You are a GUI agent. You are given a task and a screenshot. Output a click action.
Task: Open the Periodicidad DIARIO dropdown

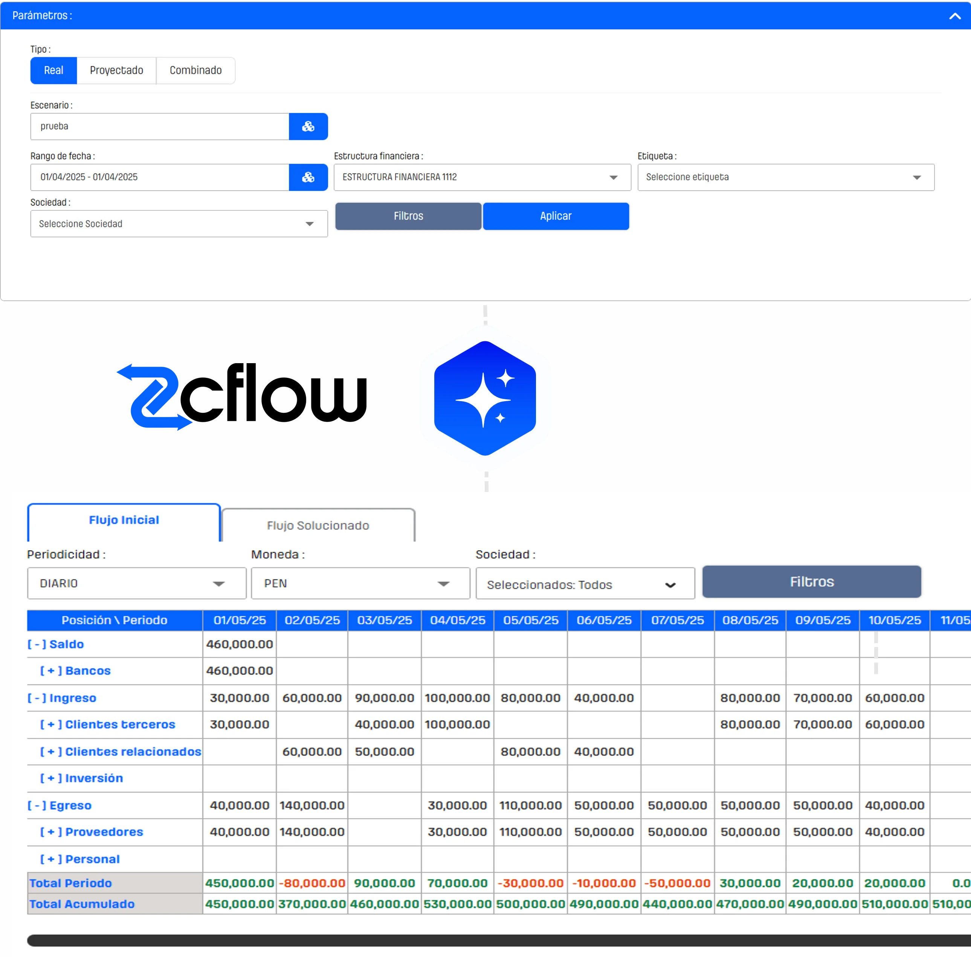[136, 583]
